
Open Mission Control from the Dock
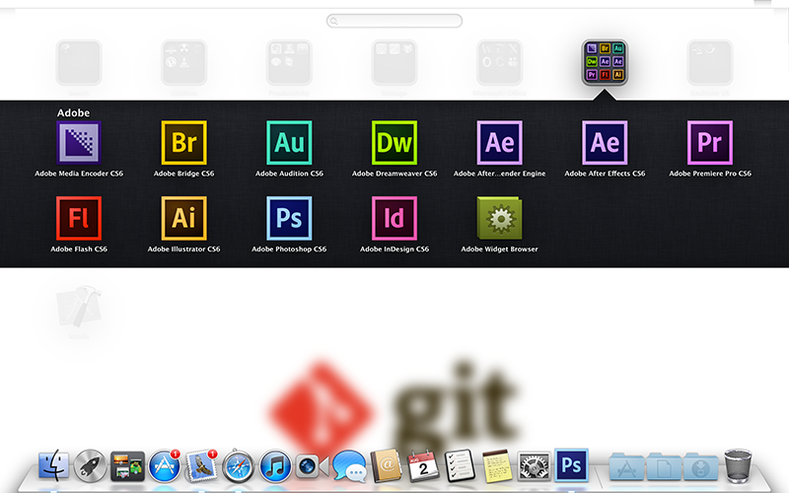(x=127, y=465)
